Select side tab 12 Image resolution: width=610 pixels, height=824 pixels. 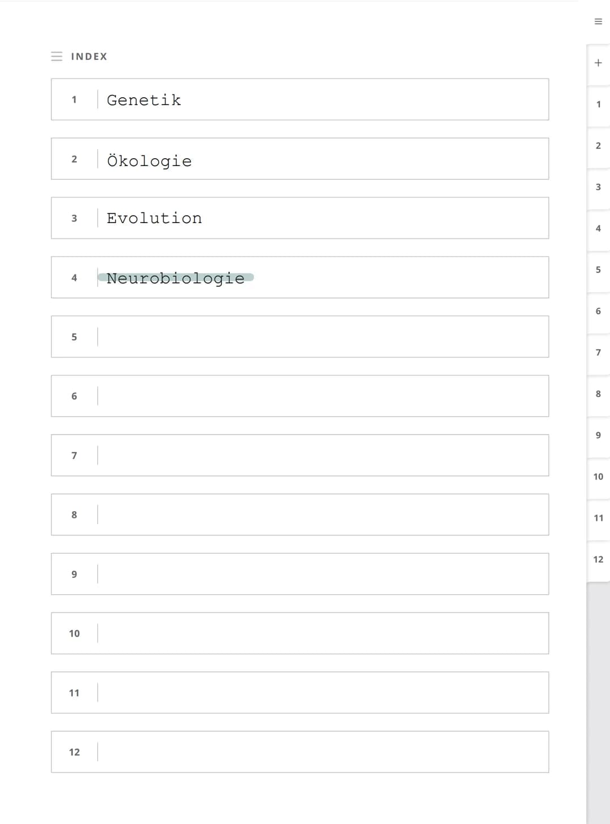[x=598, y=559]
